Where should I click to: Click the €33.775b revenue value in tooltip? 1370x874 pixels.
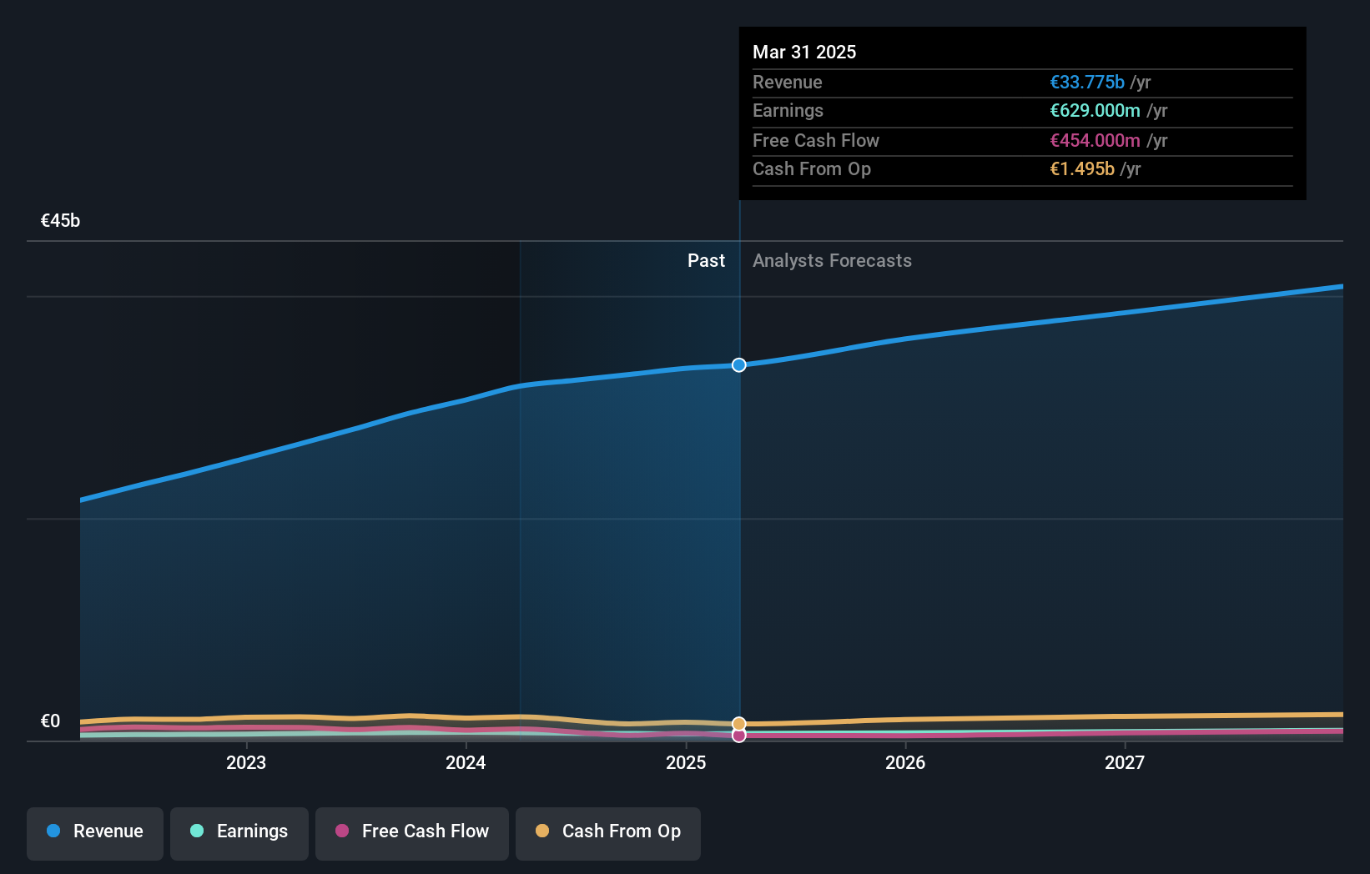[x=1086, y=83]
